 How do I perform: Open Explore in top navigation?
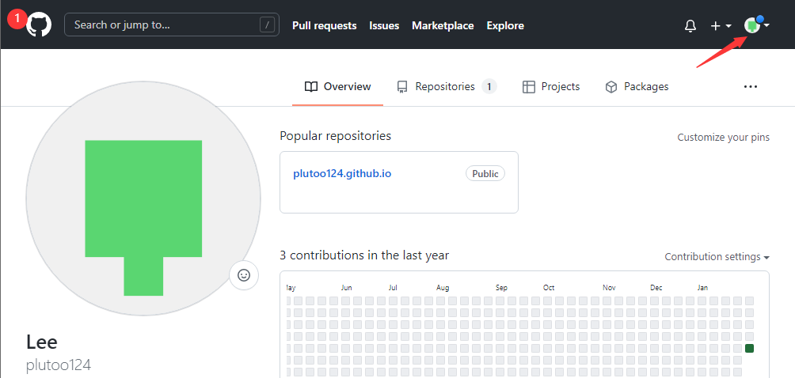click(x=505, y=25)
